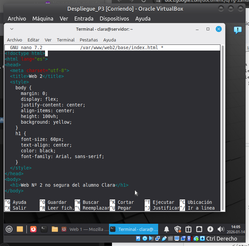Open the VirtualBox Máquina menu

click(43, 19)
